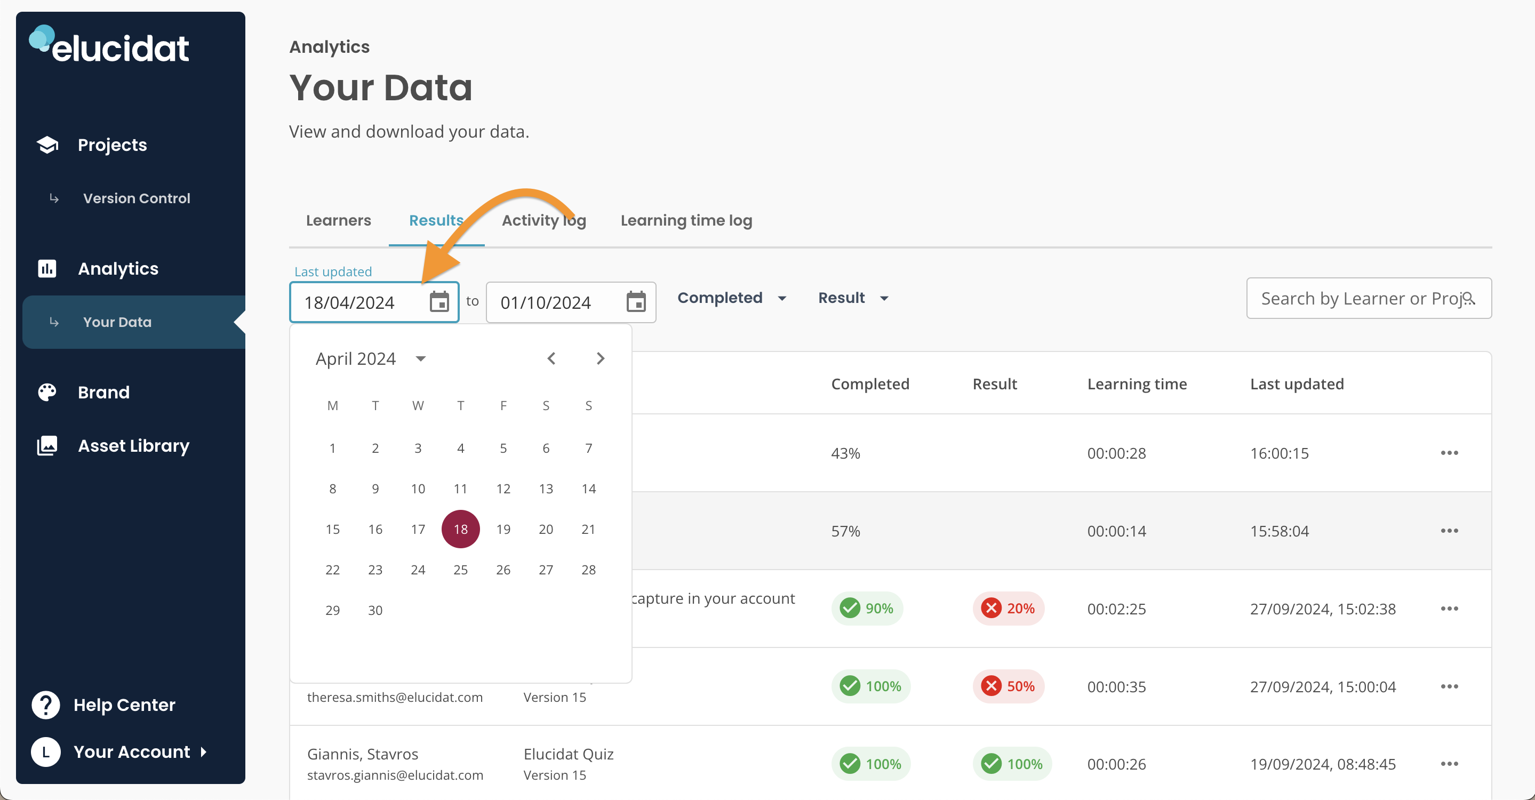This screenshot has height=800, width=1535.
Task: Click the Result column header
Action: click(x=994, y=384)
